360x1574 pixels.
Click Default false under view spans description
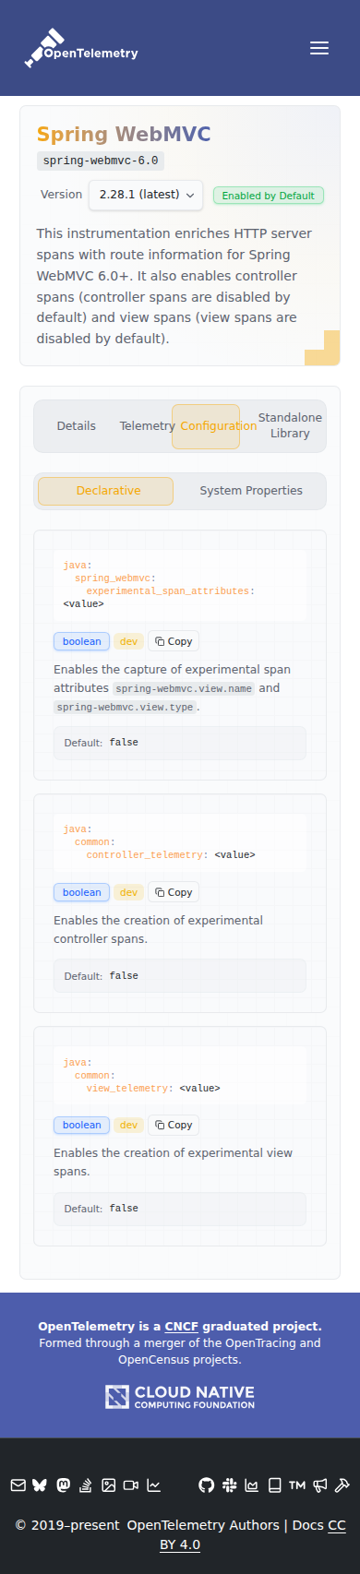[x=180, y=1209]
